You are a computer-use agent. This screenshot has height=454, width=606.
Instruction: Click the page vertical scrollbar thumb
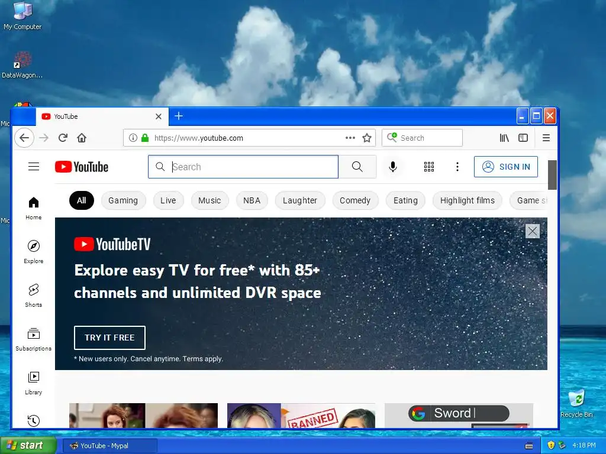[x=552, y=175]
